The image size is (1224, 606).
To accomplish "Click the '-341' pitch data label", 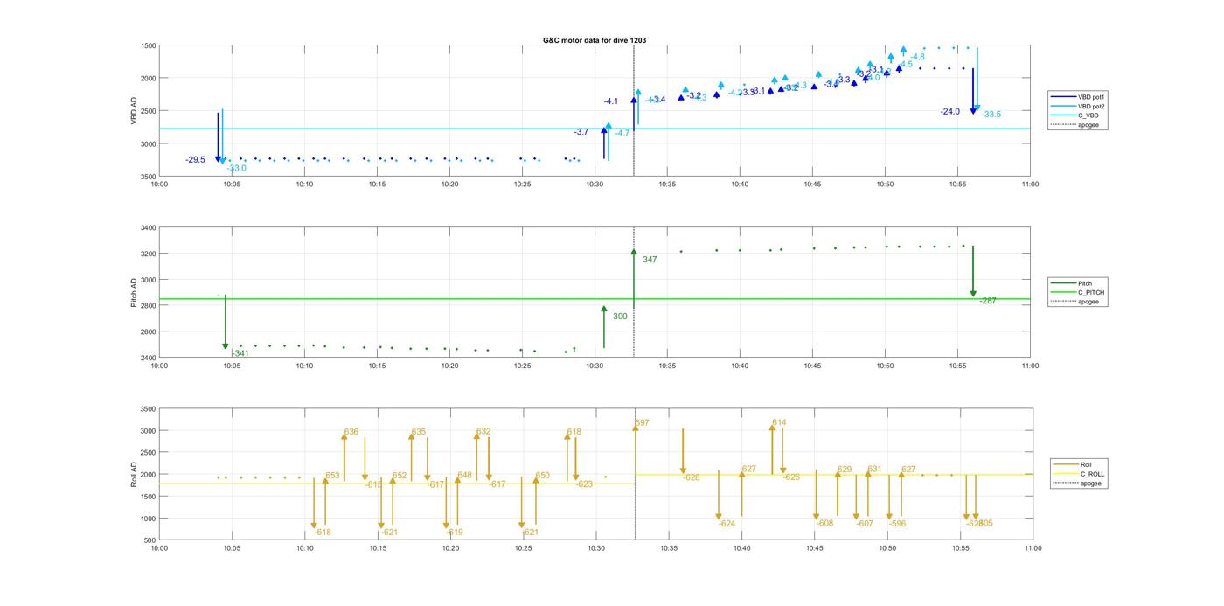I will pyautogui.click(x=240, y=353).
